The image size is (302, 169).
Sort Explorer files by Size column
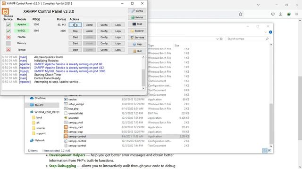[x=177, y=46]
